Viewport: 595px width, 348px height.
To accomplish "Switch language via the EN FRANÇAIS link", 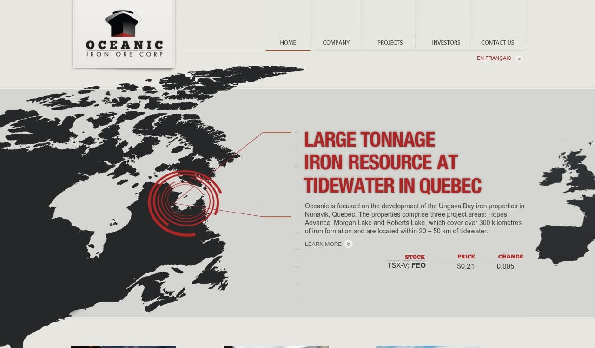I will click(x=494, y=58).
